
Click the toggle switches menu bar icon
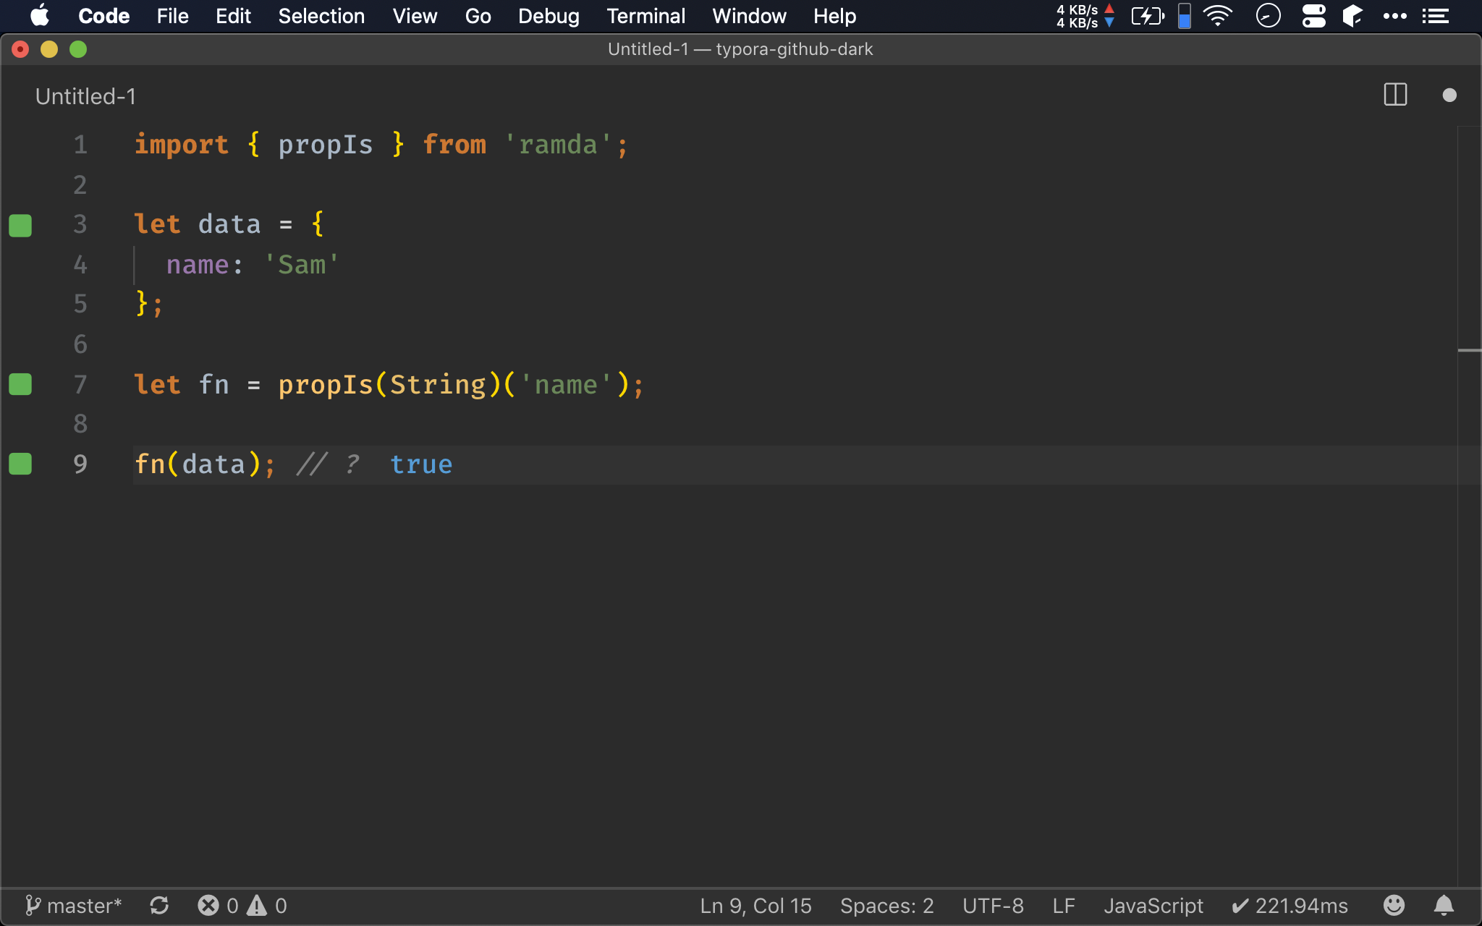(1313, 16)
